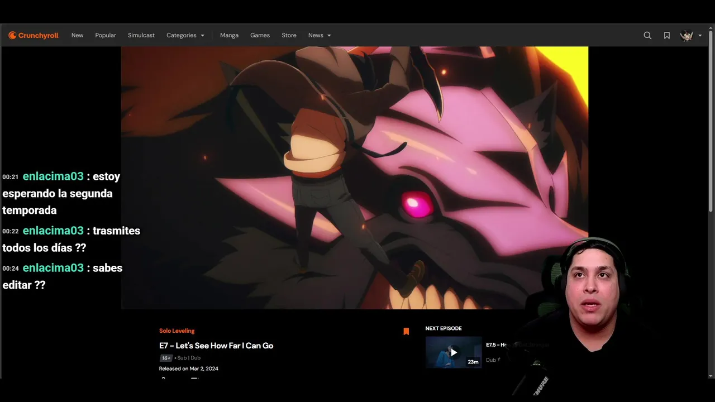This screenshot has height=402, width=715.
Task: Open the New menu item
Action: point(77,35)
